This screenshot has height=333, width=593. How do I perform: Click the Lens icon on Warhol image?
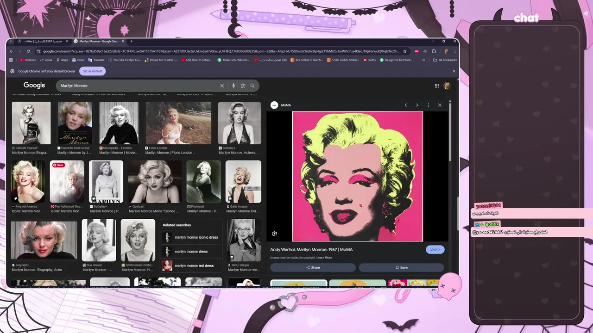pyautogui.click(x=274, y=234)
